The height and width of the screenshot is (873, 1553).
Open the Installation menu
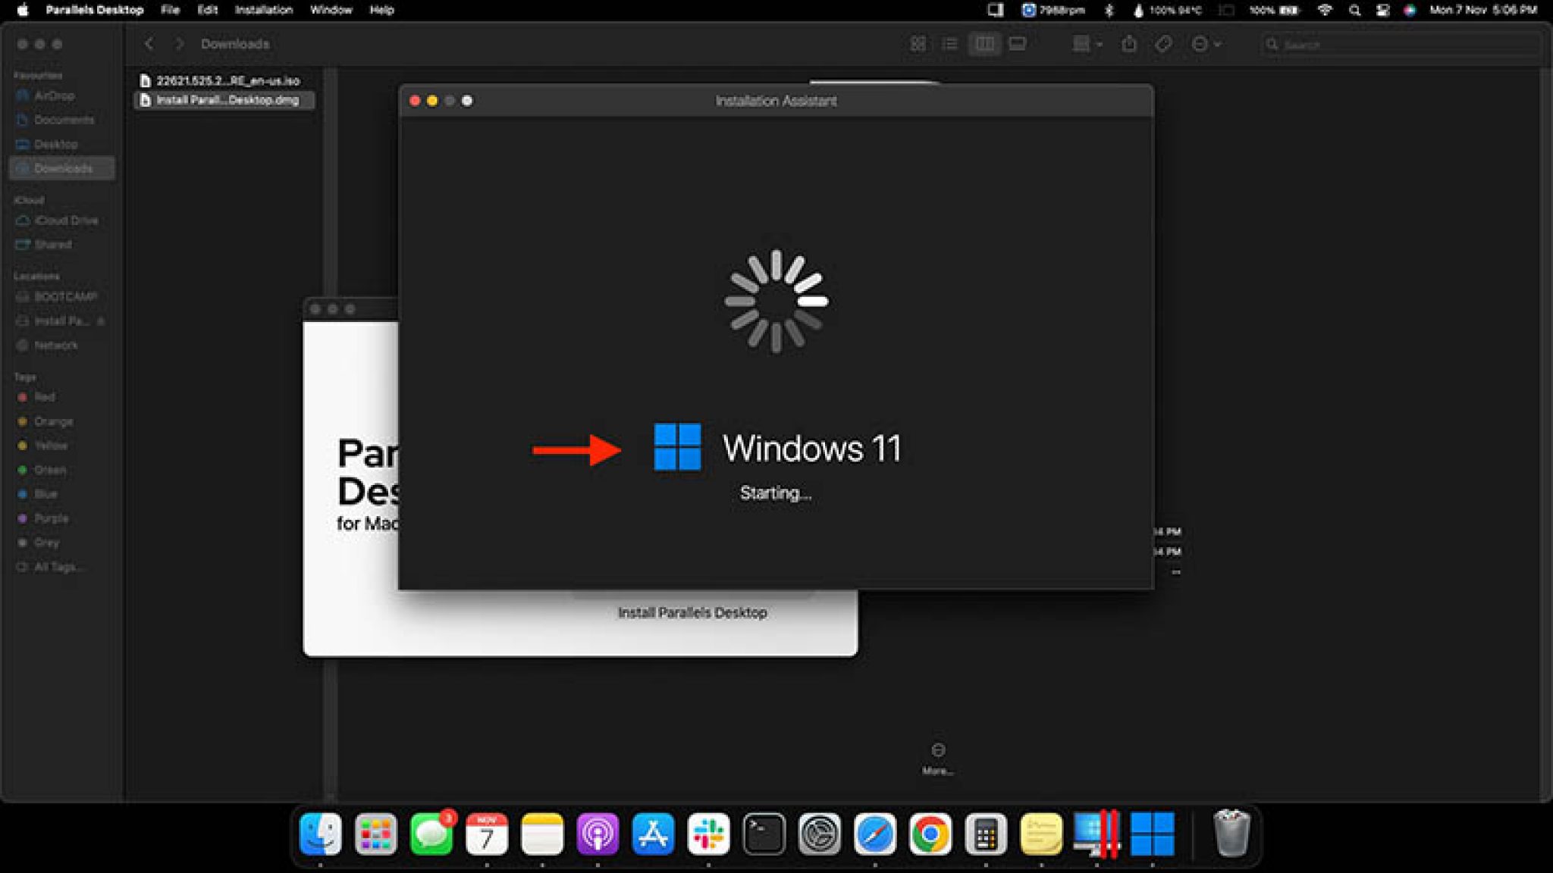[x=263, y=10]
